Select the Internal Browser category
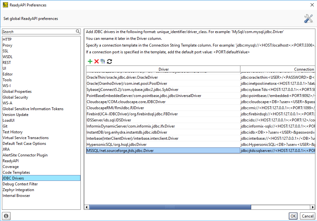The width and height of the screenshot is (317, 221). click(16, 195)
